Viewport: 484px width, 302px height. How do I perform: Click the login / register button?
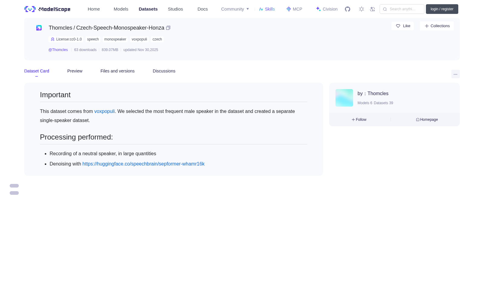click(442, 9)
